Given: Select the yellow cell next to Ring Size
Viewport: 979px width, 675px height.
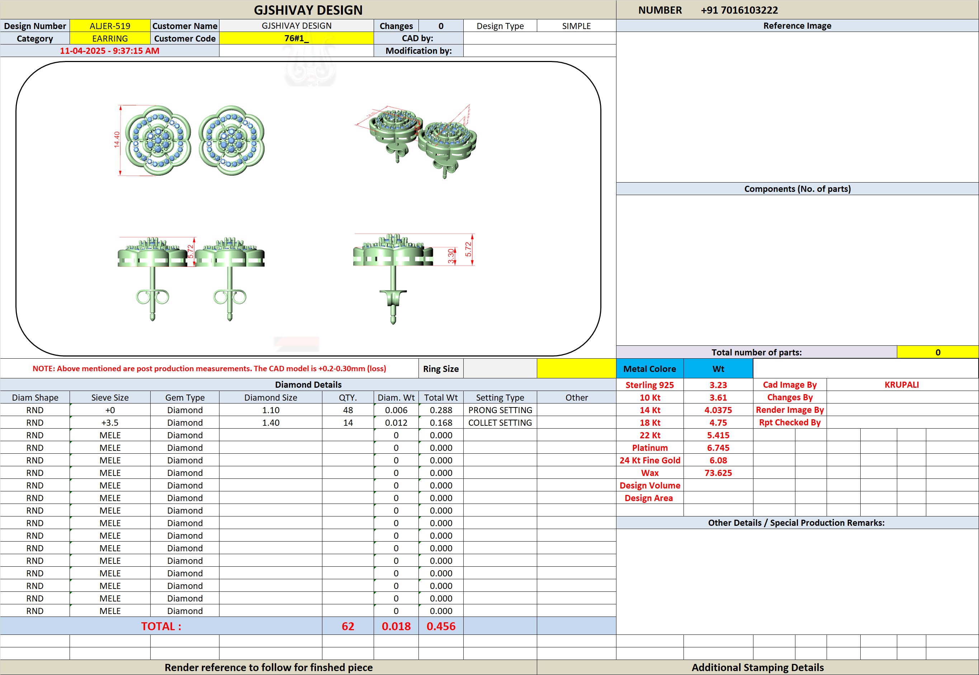Looking at the screenshot, I should coord(576,368).
